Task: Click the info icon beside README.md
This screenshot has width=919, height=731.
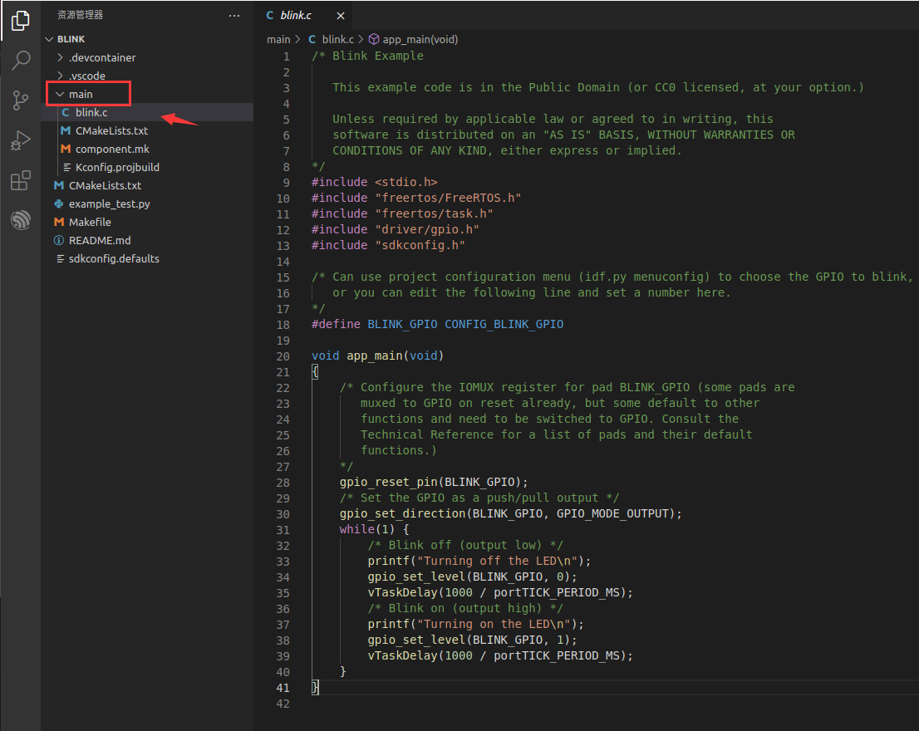Action: pos(59,240)
